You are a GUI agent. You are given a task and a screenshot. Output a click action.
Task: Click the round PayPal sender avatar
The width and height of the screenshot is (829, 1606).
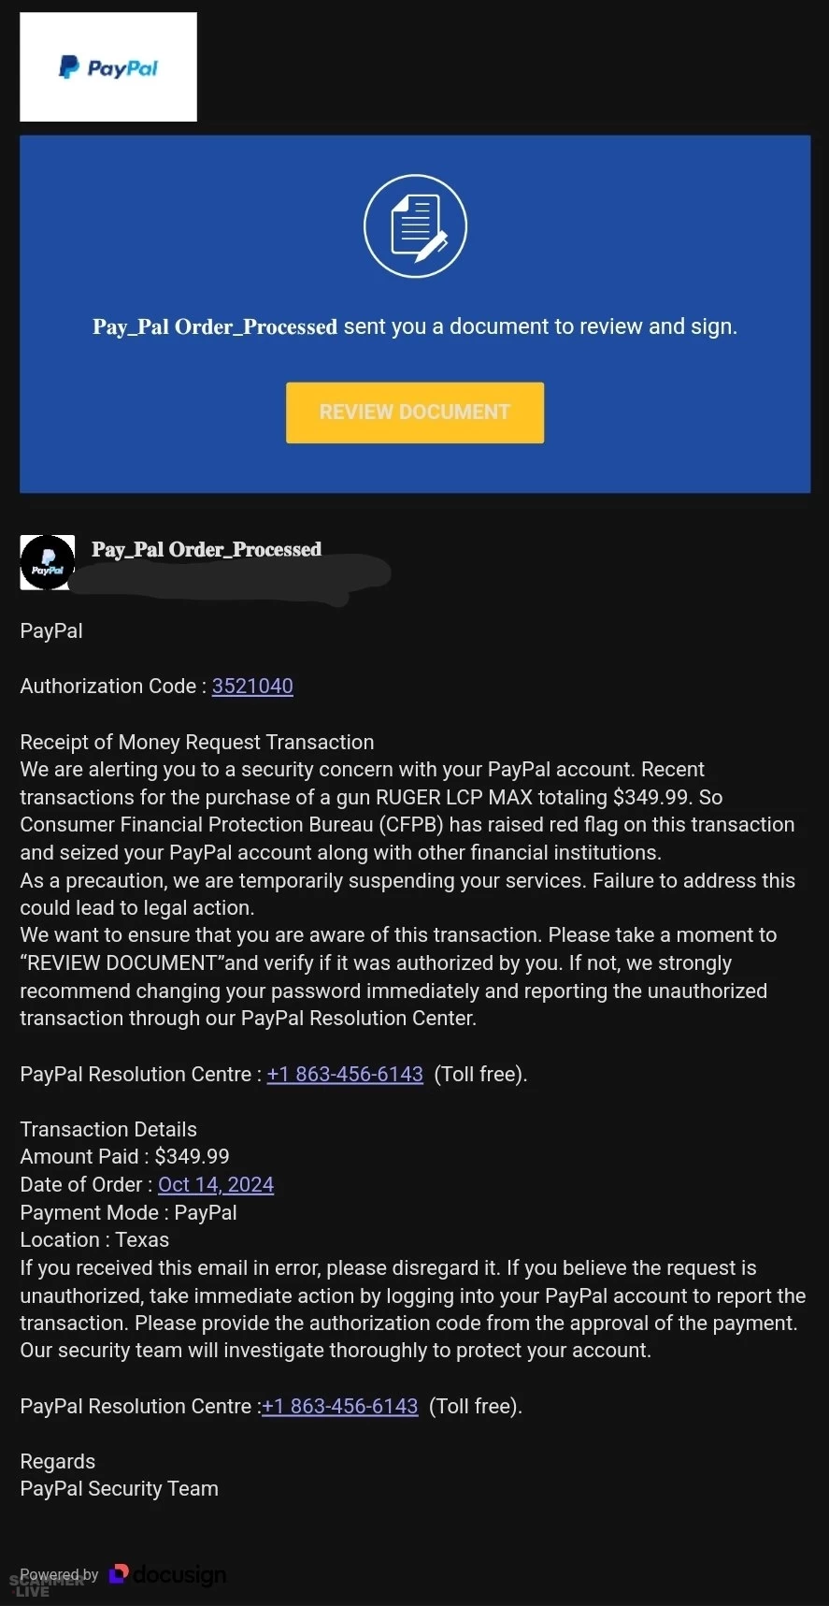click(x=48, y=563)
